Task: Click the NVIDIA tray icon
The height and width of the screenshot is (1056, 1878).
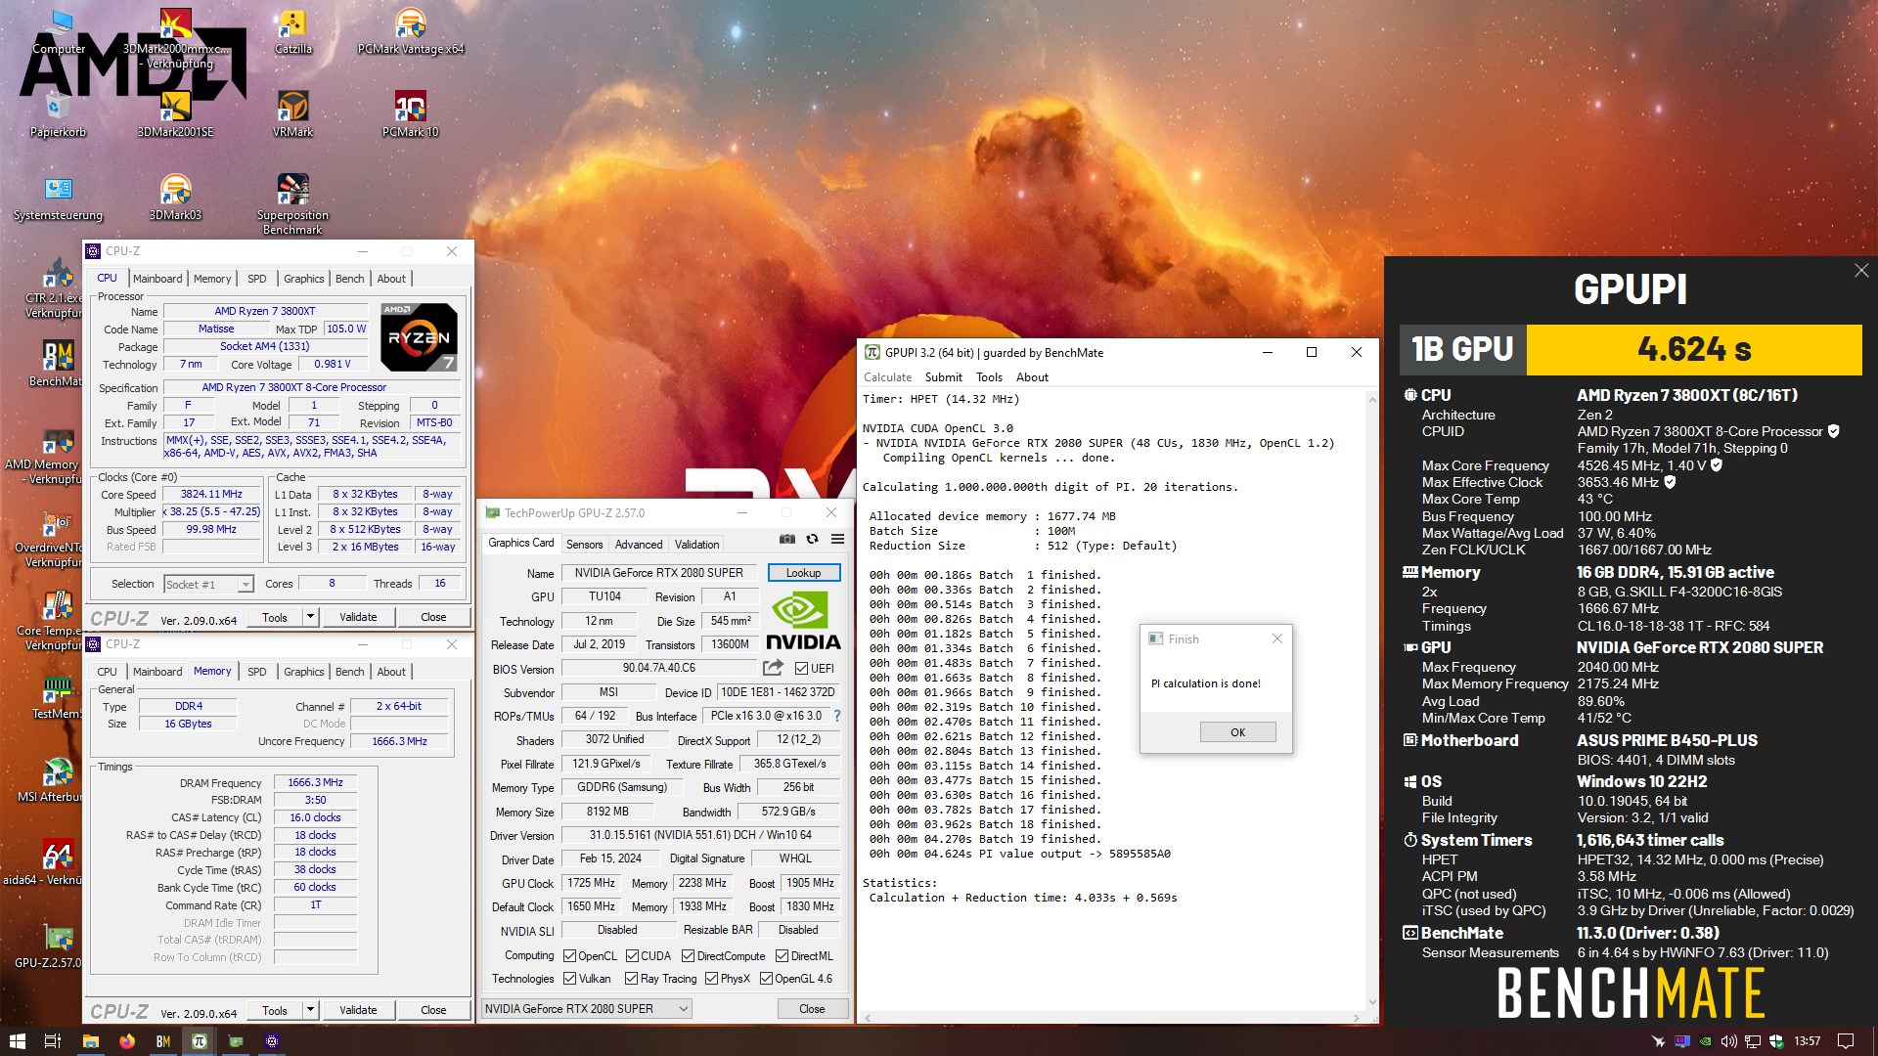Action: coord(1706,1041)
